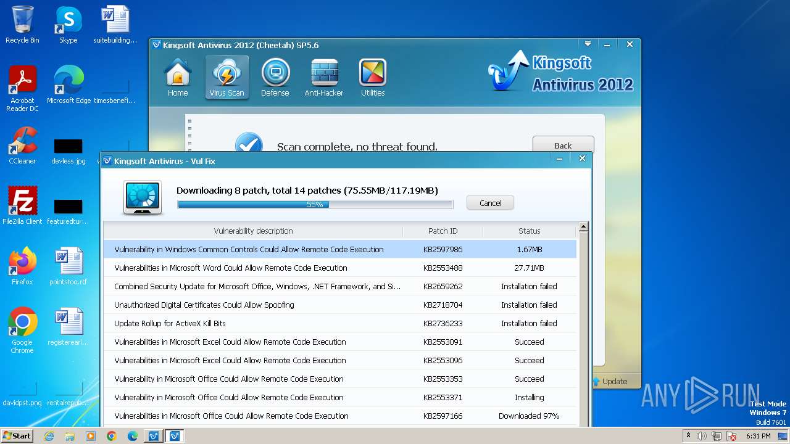This screenshot has height=444, width=790.
Task: Open the network tray icon
Action: 717,436
